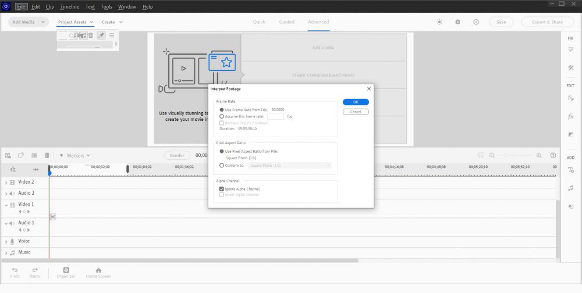Click the Undo arrow icon

point(15,270)
